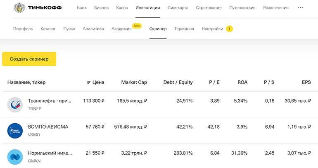Screen dimensions: 318x168
Task: Click the Transneft company logo
Action: 15,105
